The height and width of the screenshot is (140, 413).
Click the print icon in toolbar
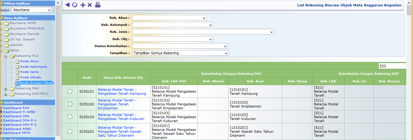[98, 5]
